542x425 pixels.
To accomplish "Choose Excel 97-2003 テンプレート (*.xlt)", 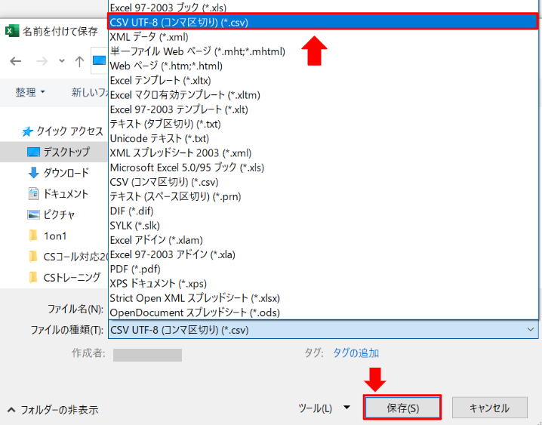I will tap(323, 109).
